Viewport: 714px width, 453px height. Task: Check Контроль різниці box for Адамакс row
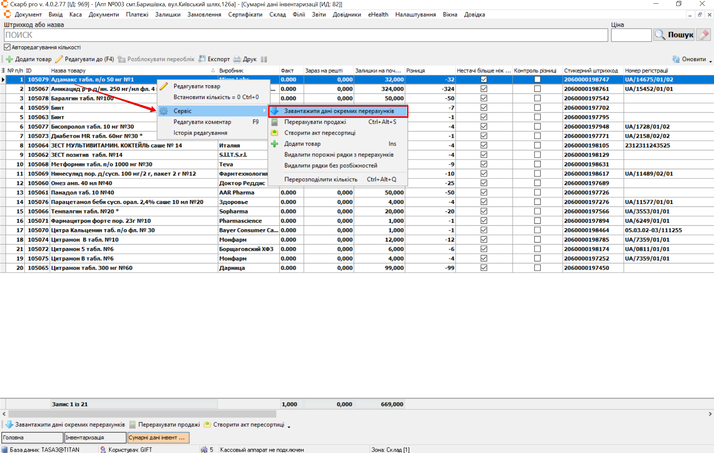[537, 79]
